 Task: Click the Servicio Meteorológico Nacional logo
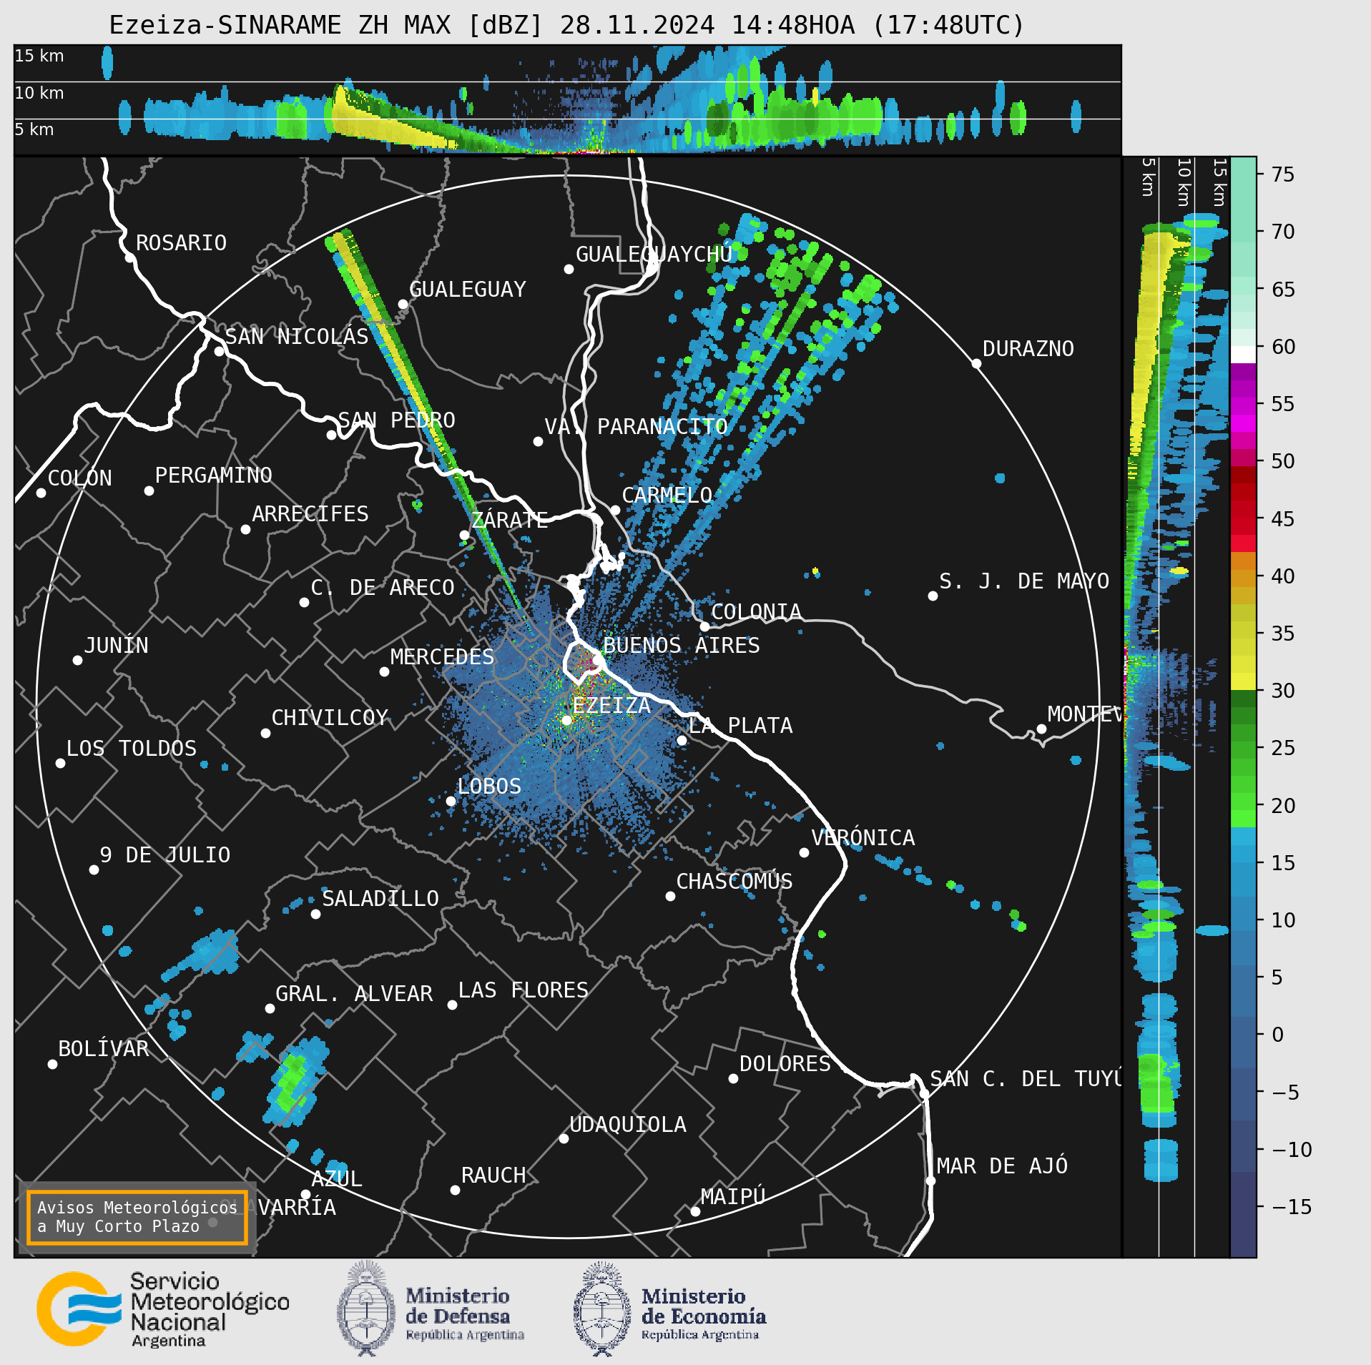[163, 1309]
